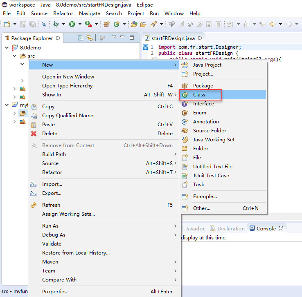Click the red Delete icon in context menu
This screenshot has width=302, height=297.
pos(34,134)
